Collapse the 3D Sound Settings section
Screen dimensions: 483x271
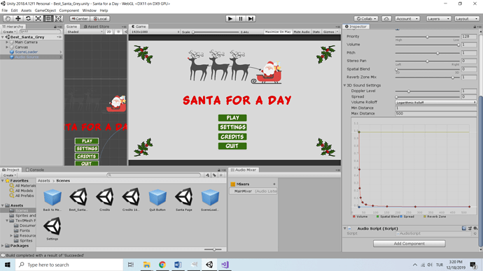[344, 85]
